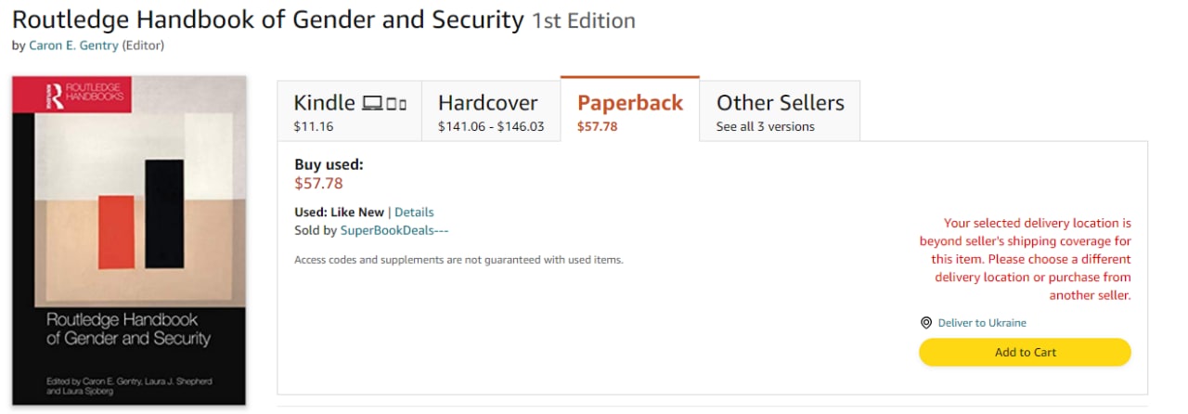The height and width of the screenshot is (414, 1188).
Task: Click the Access codes and supplements note
Action: coord(458,260)
